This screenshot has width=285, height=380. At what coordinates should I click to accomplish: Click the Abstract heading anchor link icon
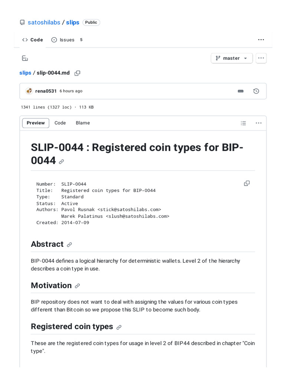coord(69,245)
